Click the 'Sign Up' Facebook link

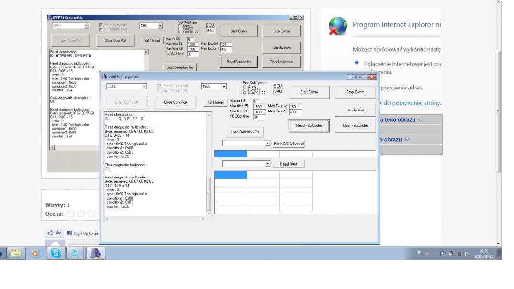coord(81,233)
